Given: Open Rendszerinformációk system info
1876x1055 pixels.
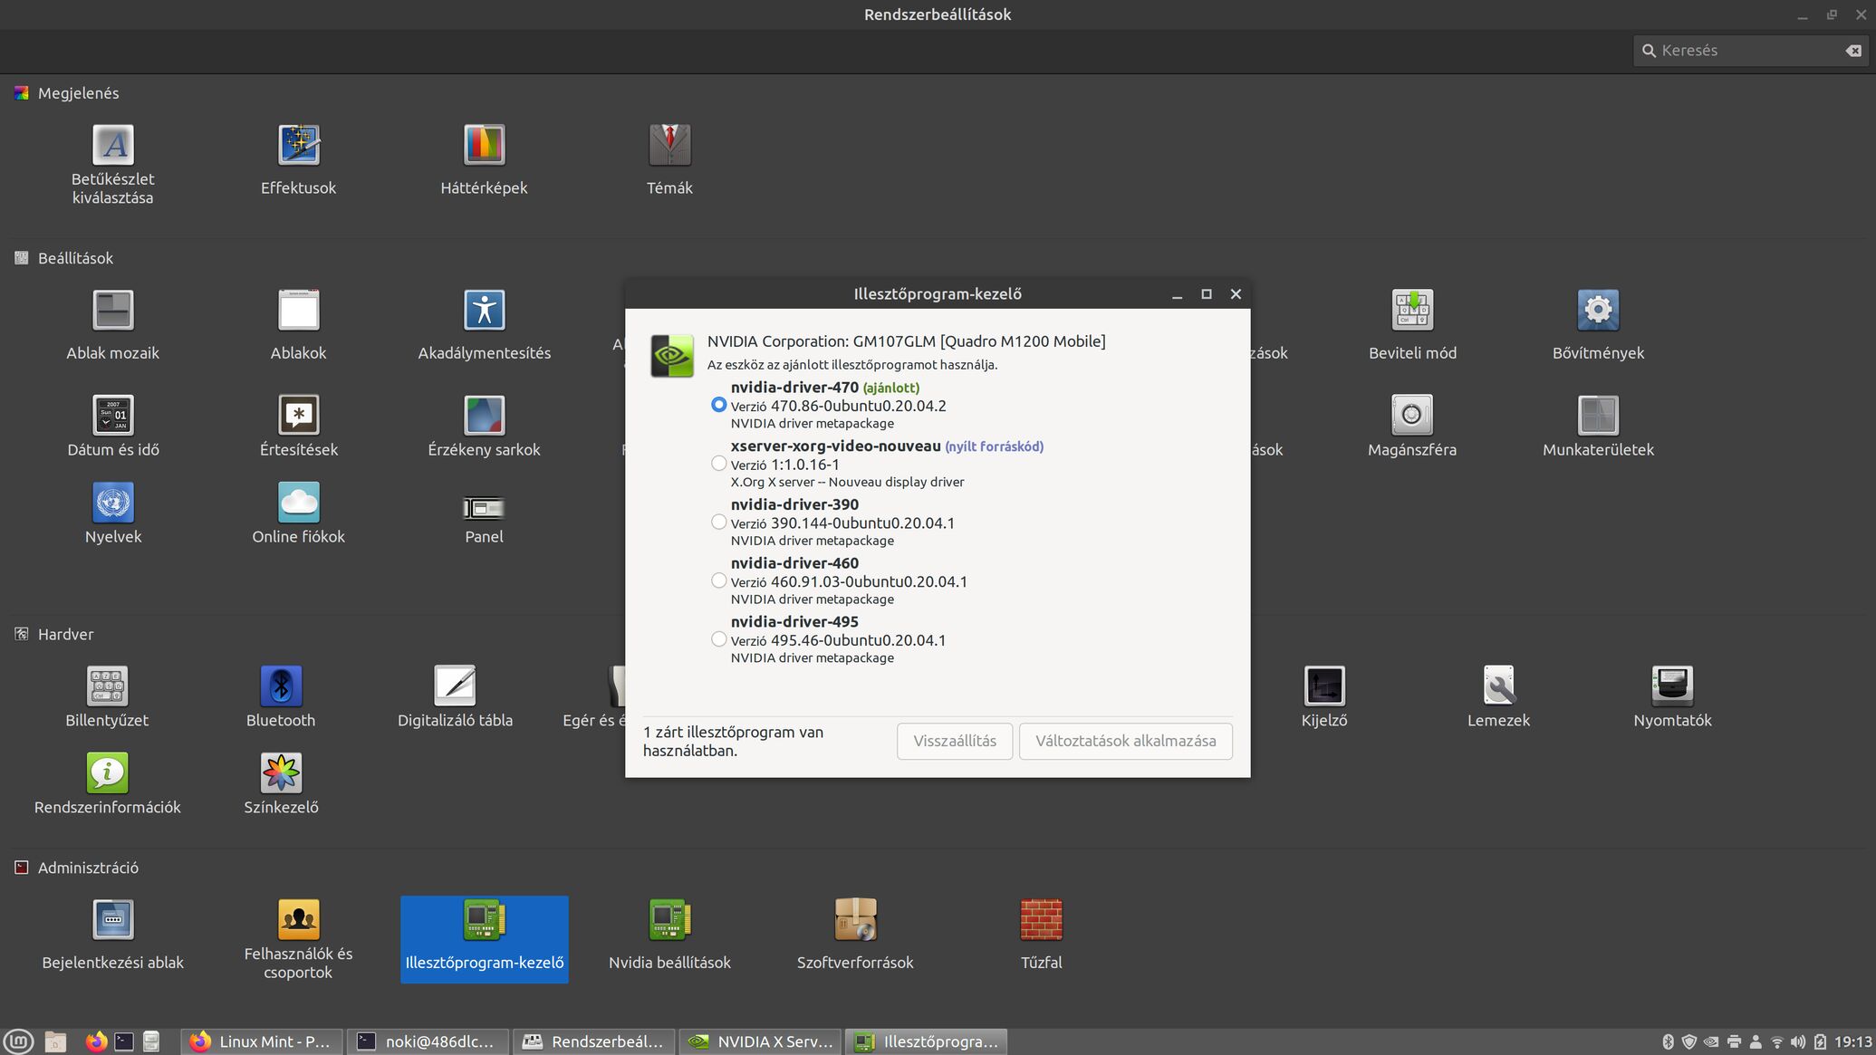Looking at the screenshot, I should point(107,784).
